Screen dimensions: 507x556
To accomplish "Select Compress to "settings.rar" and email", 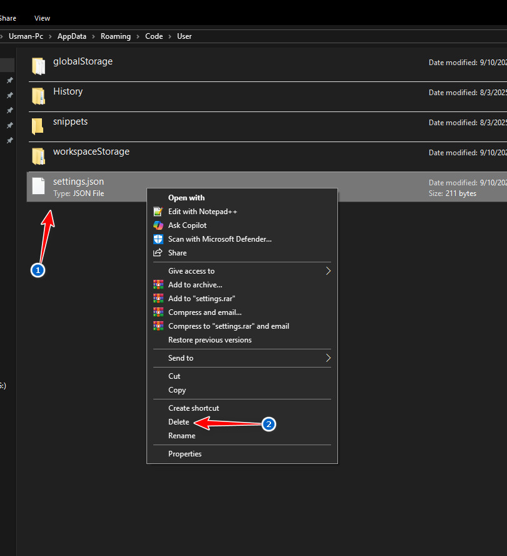I will coord(228,326).
